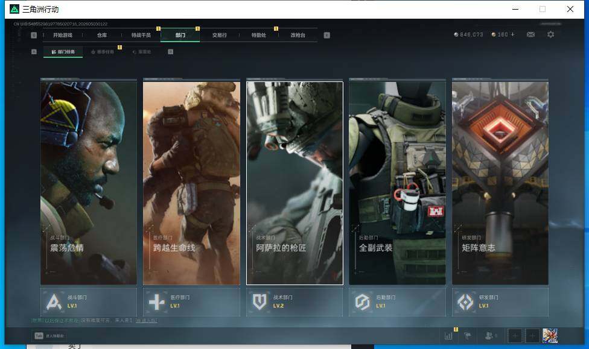This screenshot has width=589, height=349.
Task: Open the 开始游戏 tab
Action: pyautogui.click(x=62, y=35)
